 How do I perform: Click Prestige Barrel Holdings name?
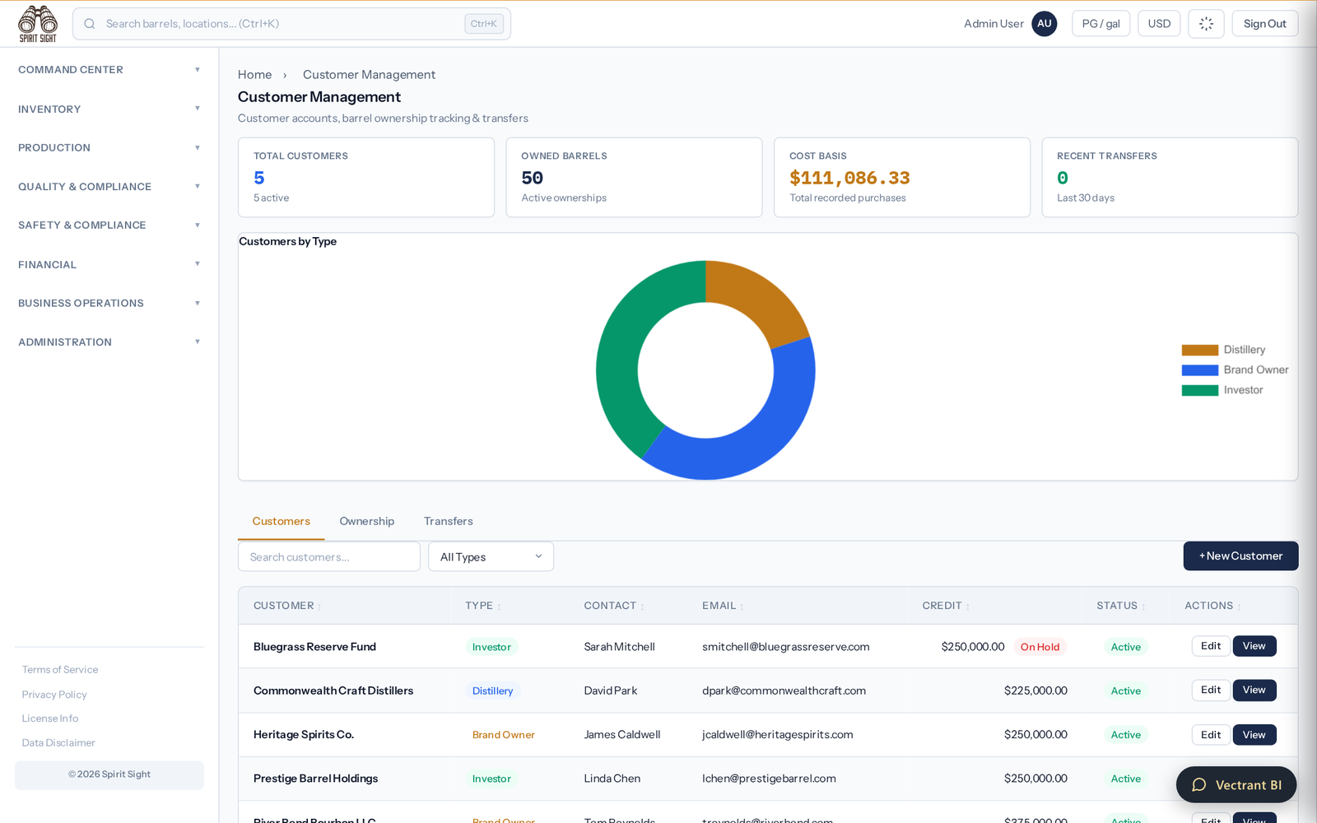tap(316, 779)
